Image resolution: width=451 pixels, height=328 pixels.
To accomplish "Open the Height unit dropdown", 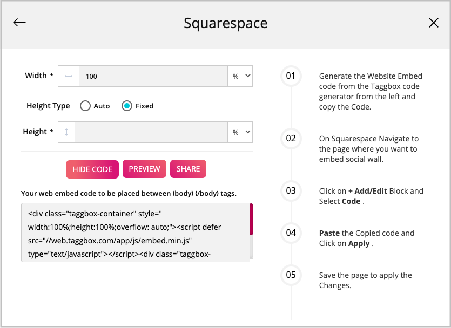I will pyautogui.click(x=240, y=132).
